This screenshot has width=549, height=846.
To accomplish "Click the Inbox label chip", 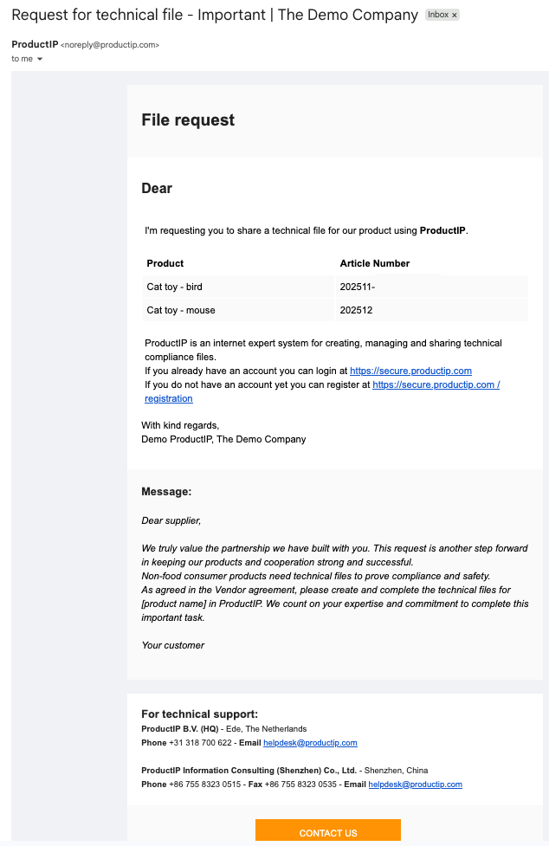I will click(x=437, y=16).
